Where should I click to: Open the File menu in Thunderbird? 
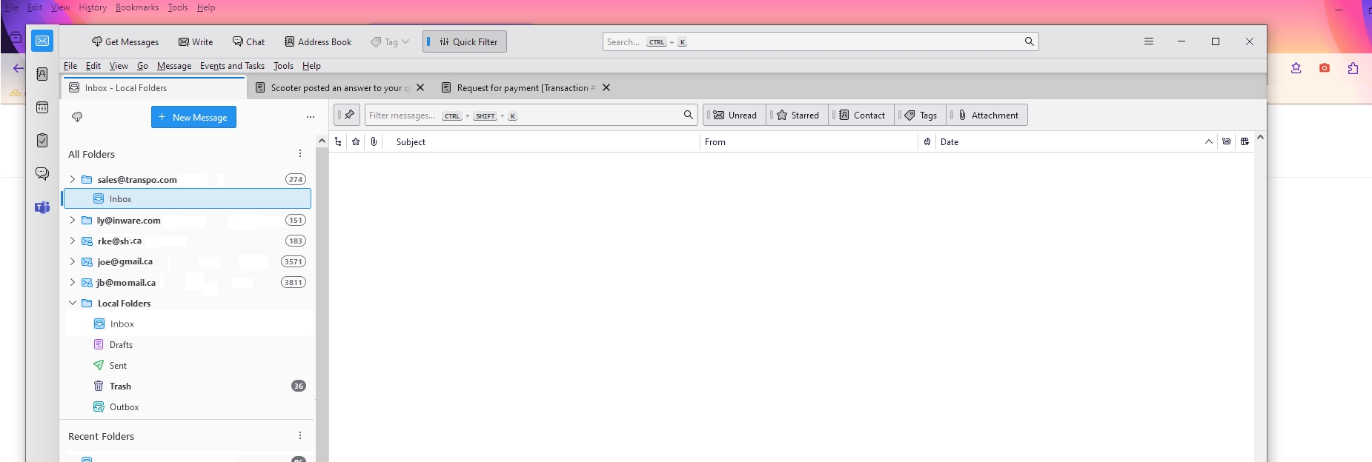point(70,66)
